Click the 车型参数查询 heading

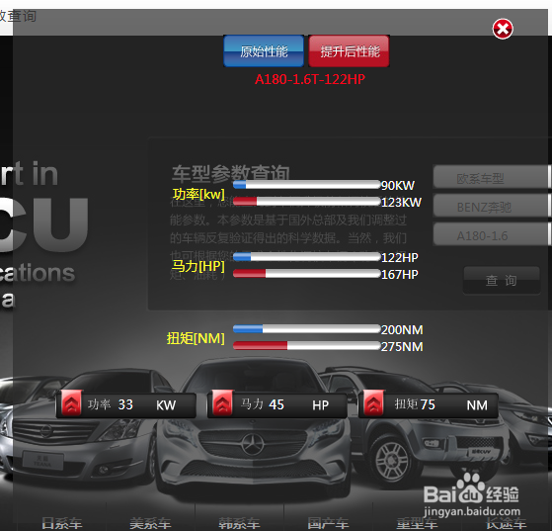pos(231,173)
